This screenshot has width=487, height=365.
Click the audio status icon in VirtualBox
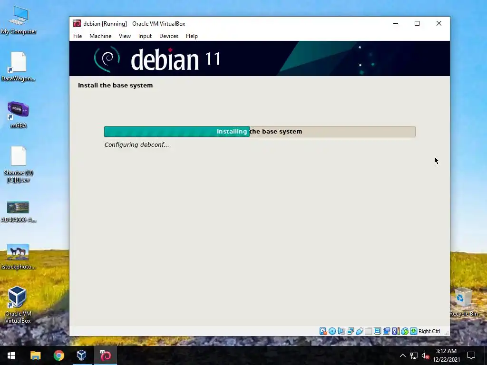pyautogui.click(x=341, y=331)
